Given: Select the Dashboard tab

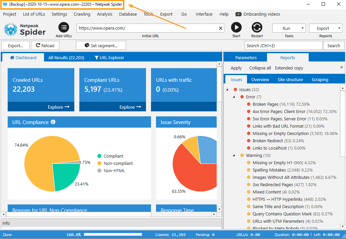Looking at the screenshot, I should [x=23, y=58].
